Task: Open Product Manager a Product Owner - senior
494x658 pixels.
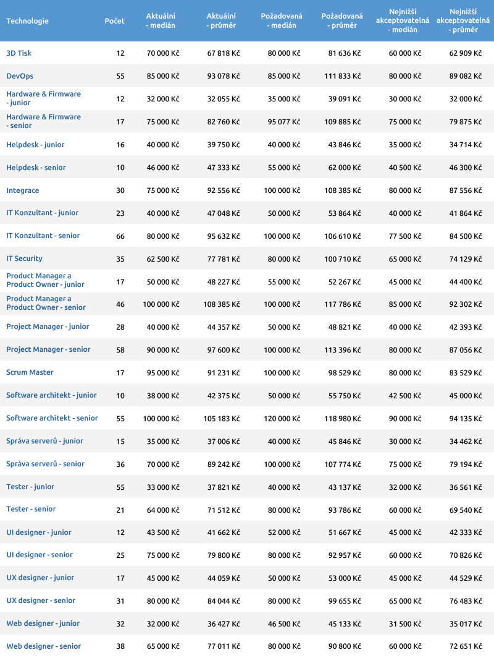Action: [x=46, y=303]
